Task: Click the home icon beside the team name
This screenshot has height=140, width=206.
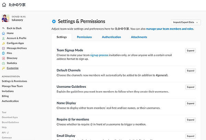Action: (4, 5)
